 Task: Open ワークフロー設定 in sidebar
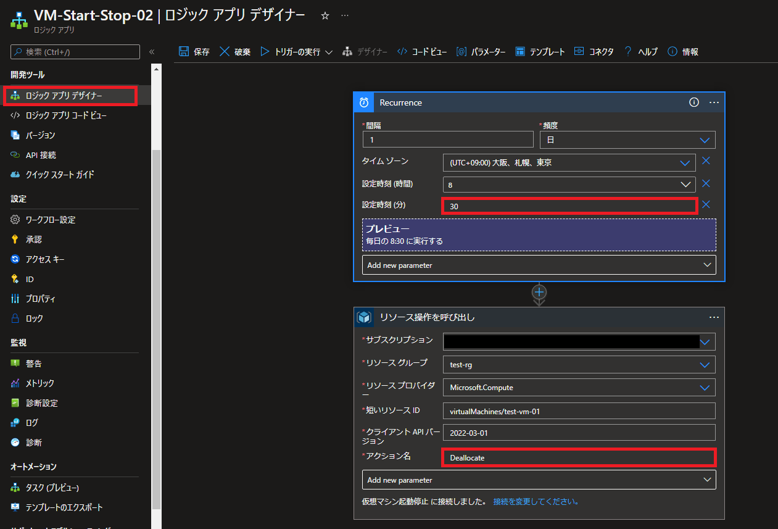point(51,220)
